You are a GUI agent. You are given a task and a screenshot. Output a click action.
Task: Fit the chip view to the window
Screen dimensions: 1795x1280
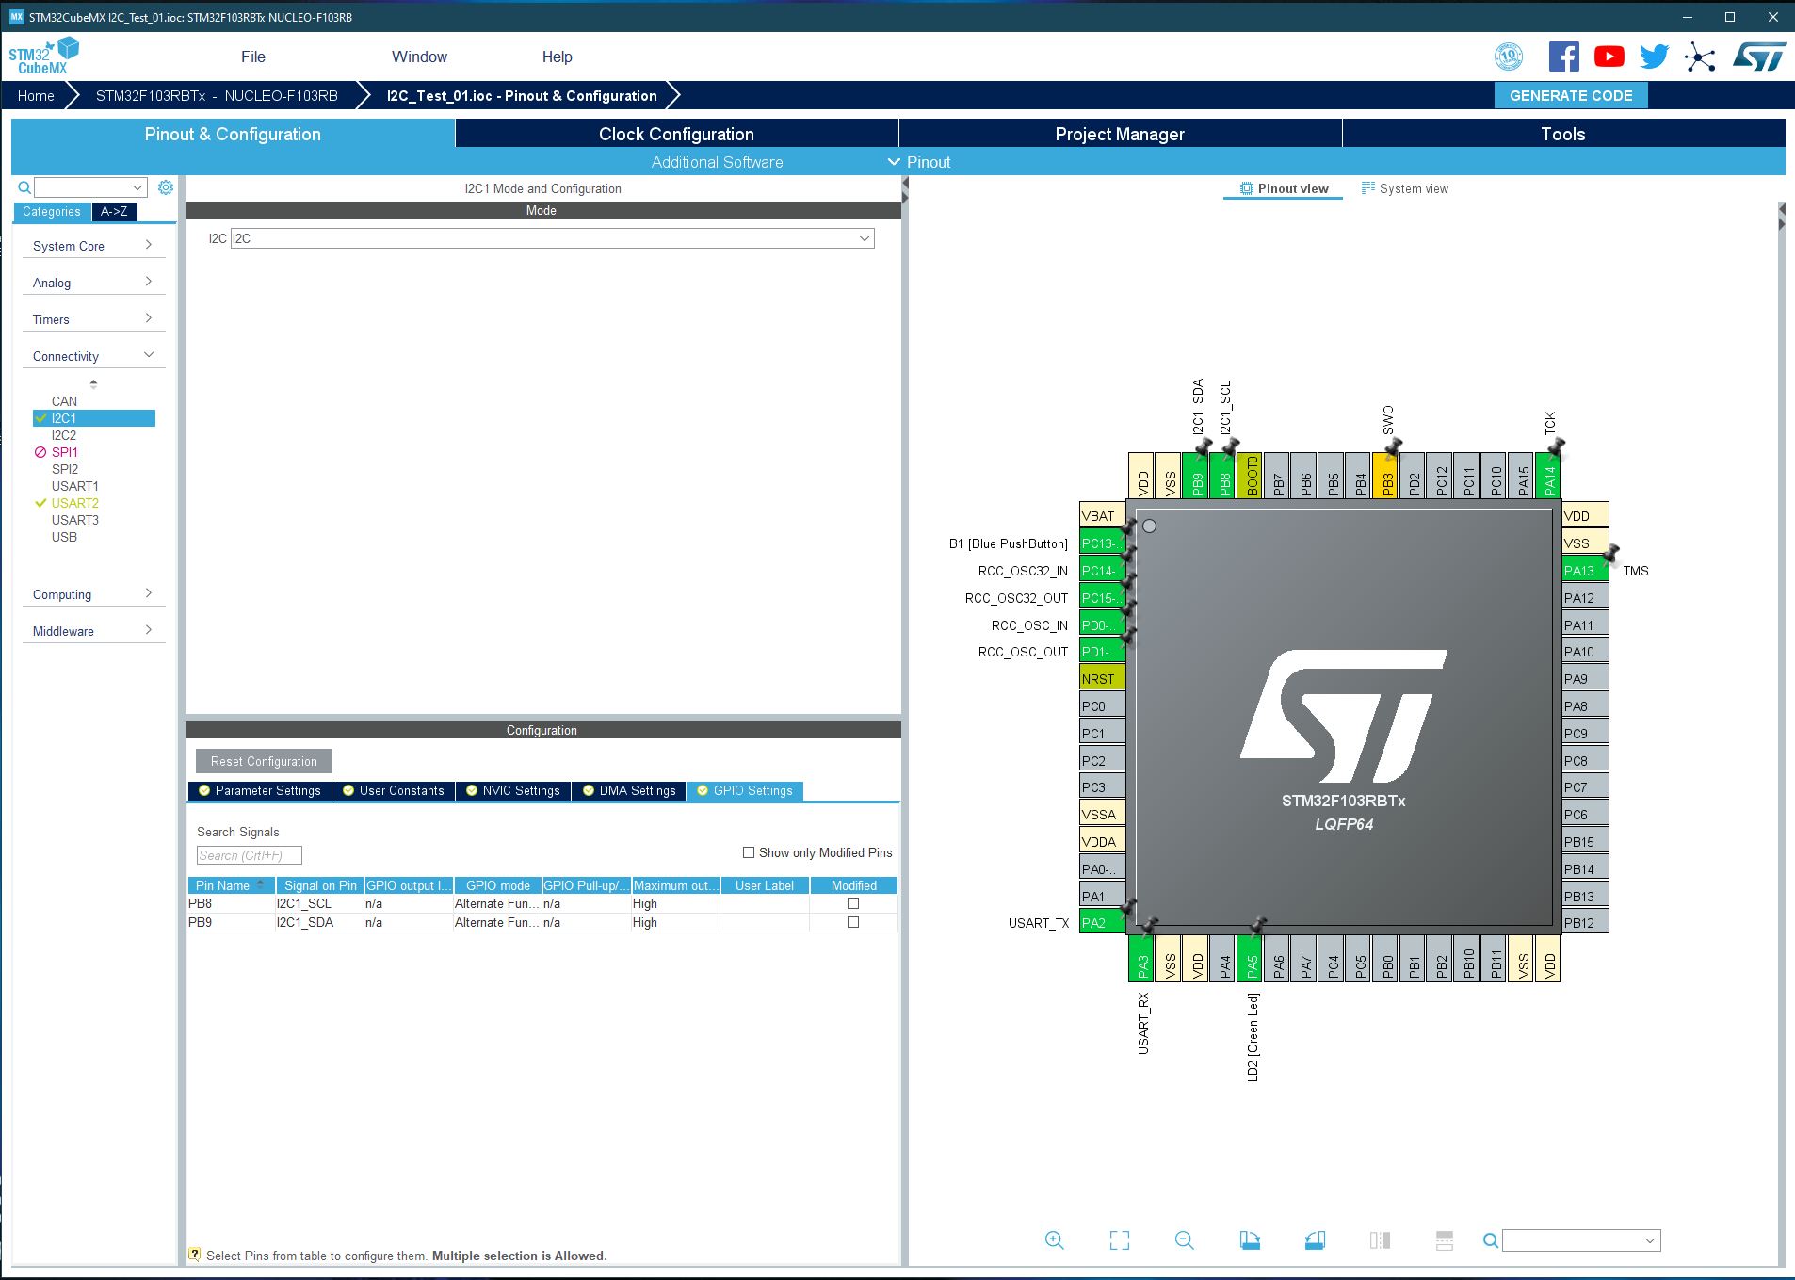(1120, 1240)
